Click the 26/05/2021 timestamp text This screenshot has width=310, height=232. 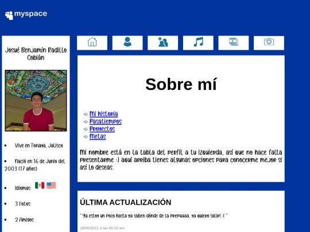pyautogui.click(x=102, y=228)
